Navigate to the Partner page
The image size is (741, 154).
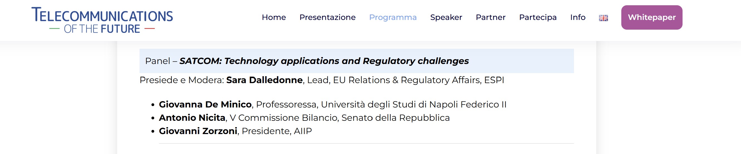pos(490,17)
